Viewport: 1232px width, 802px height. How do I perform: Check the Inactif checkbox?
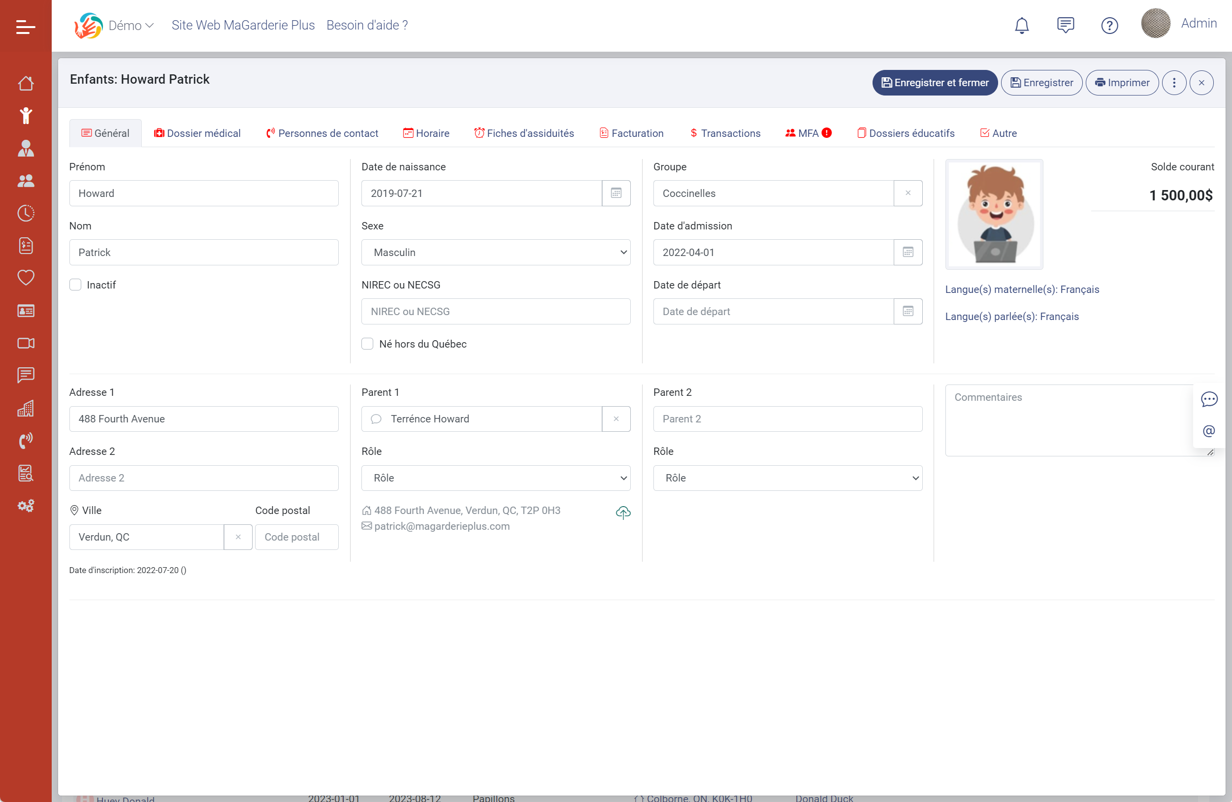coord(75,285)
